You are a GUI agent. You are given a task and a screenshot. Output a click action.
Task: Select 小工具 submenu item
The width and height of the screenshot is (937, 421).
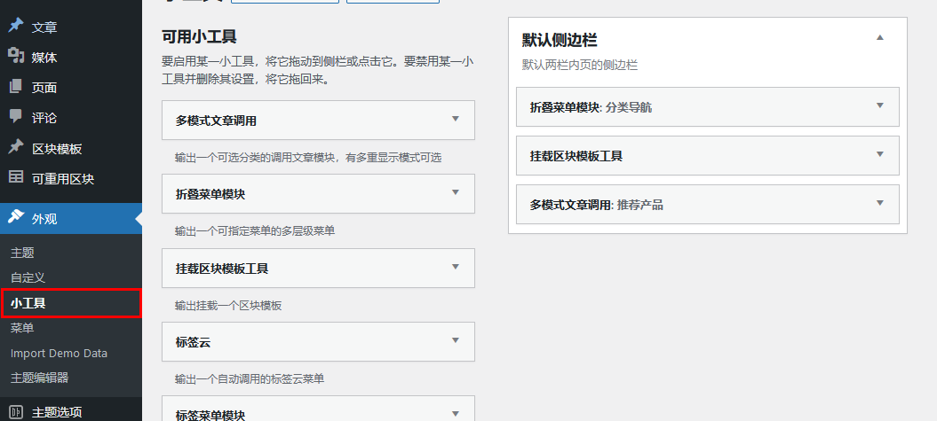click(28, 303)
